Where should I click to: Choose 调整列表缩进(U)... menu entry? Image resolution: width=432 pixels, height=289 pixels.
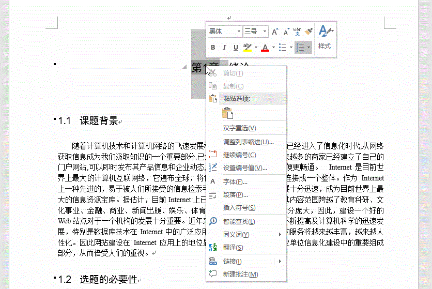(x=246, y=142)
